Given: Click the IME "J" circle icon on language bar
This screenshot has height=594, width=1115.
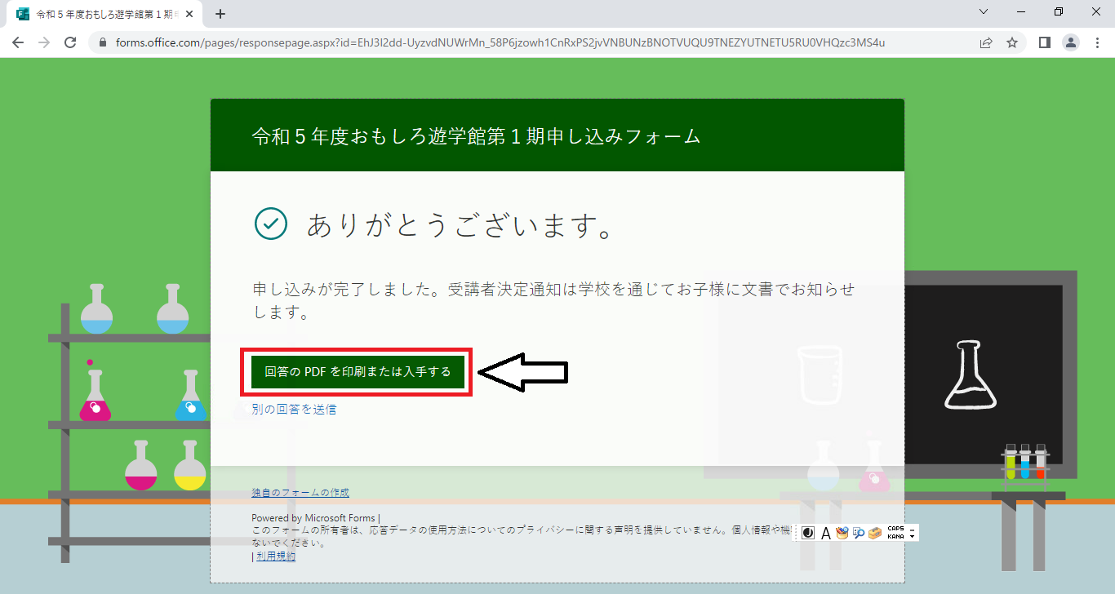Looking at the screenshot, I should click(x=808, y=533).
